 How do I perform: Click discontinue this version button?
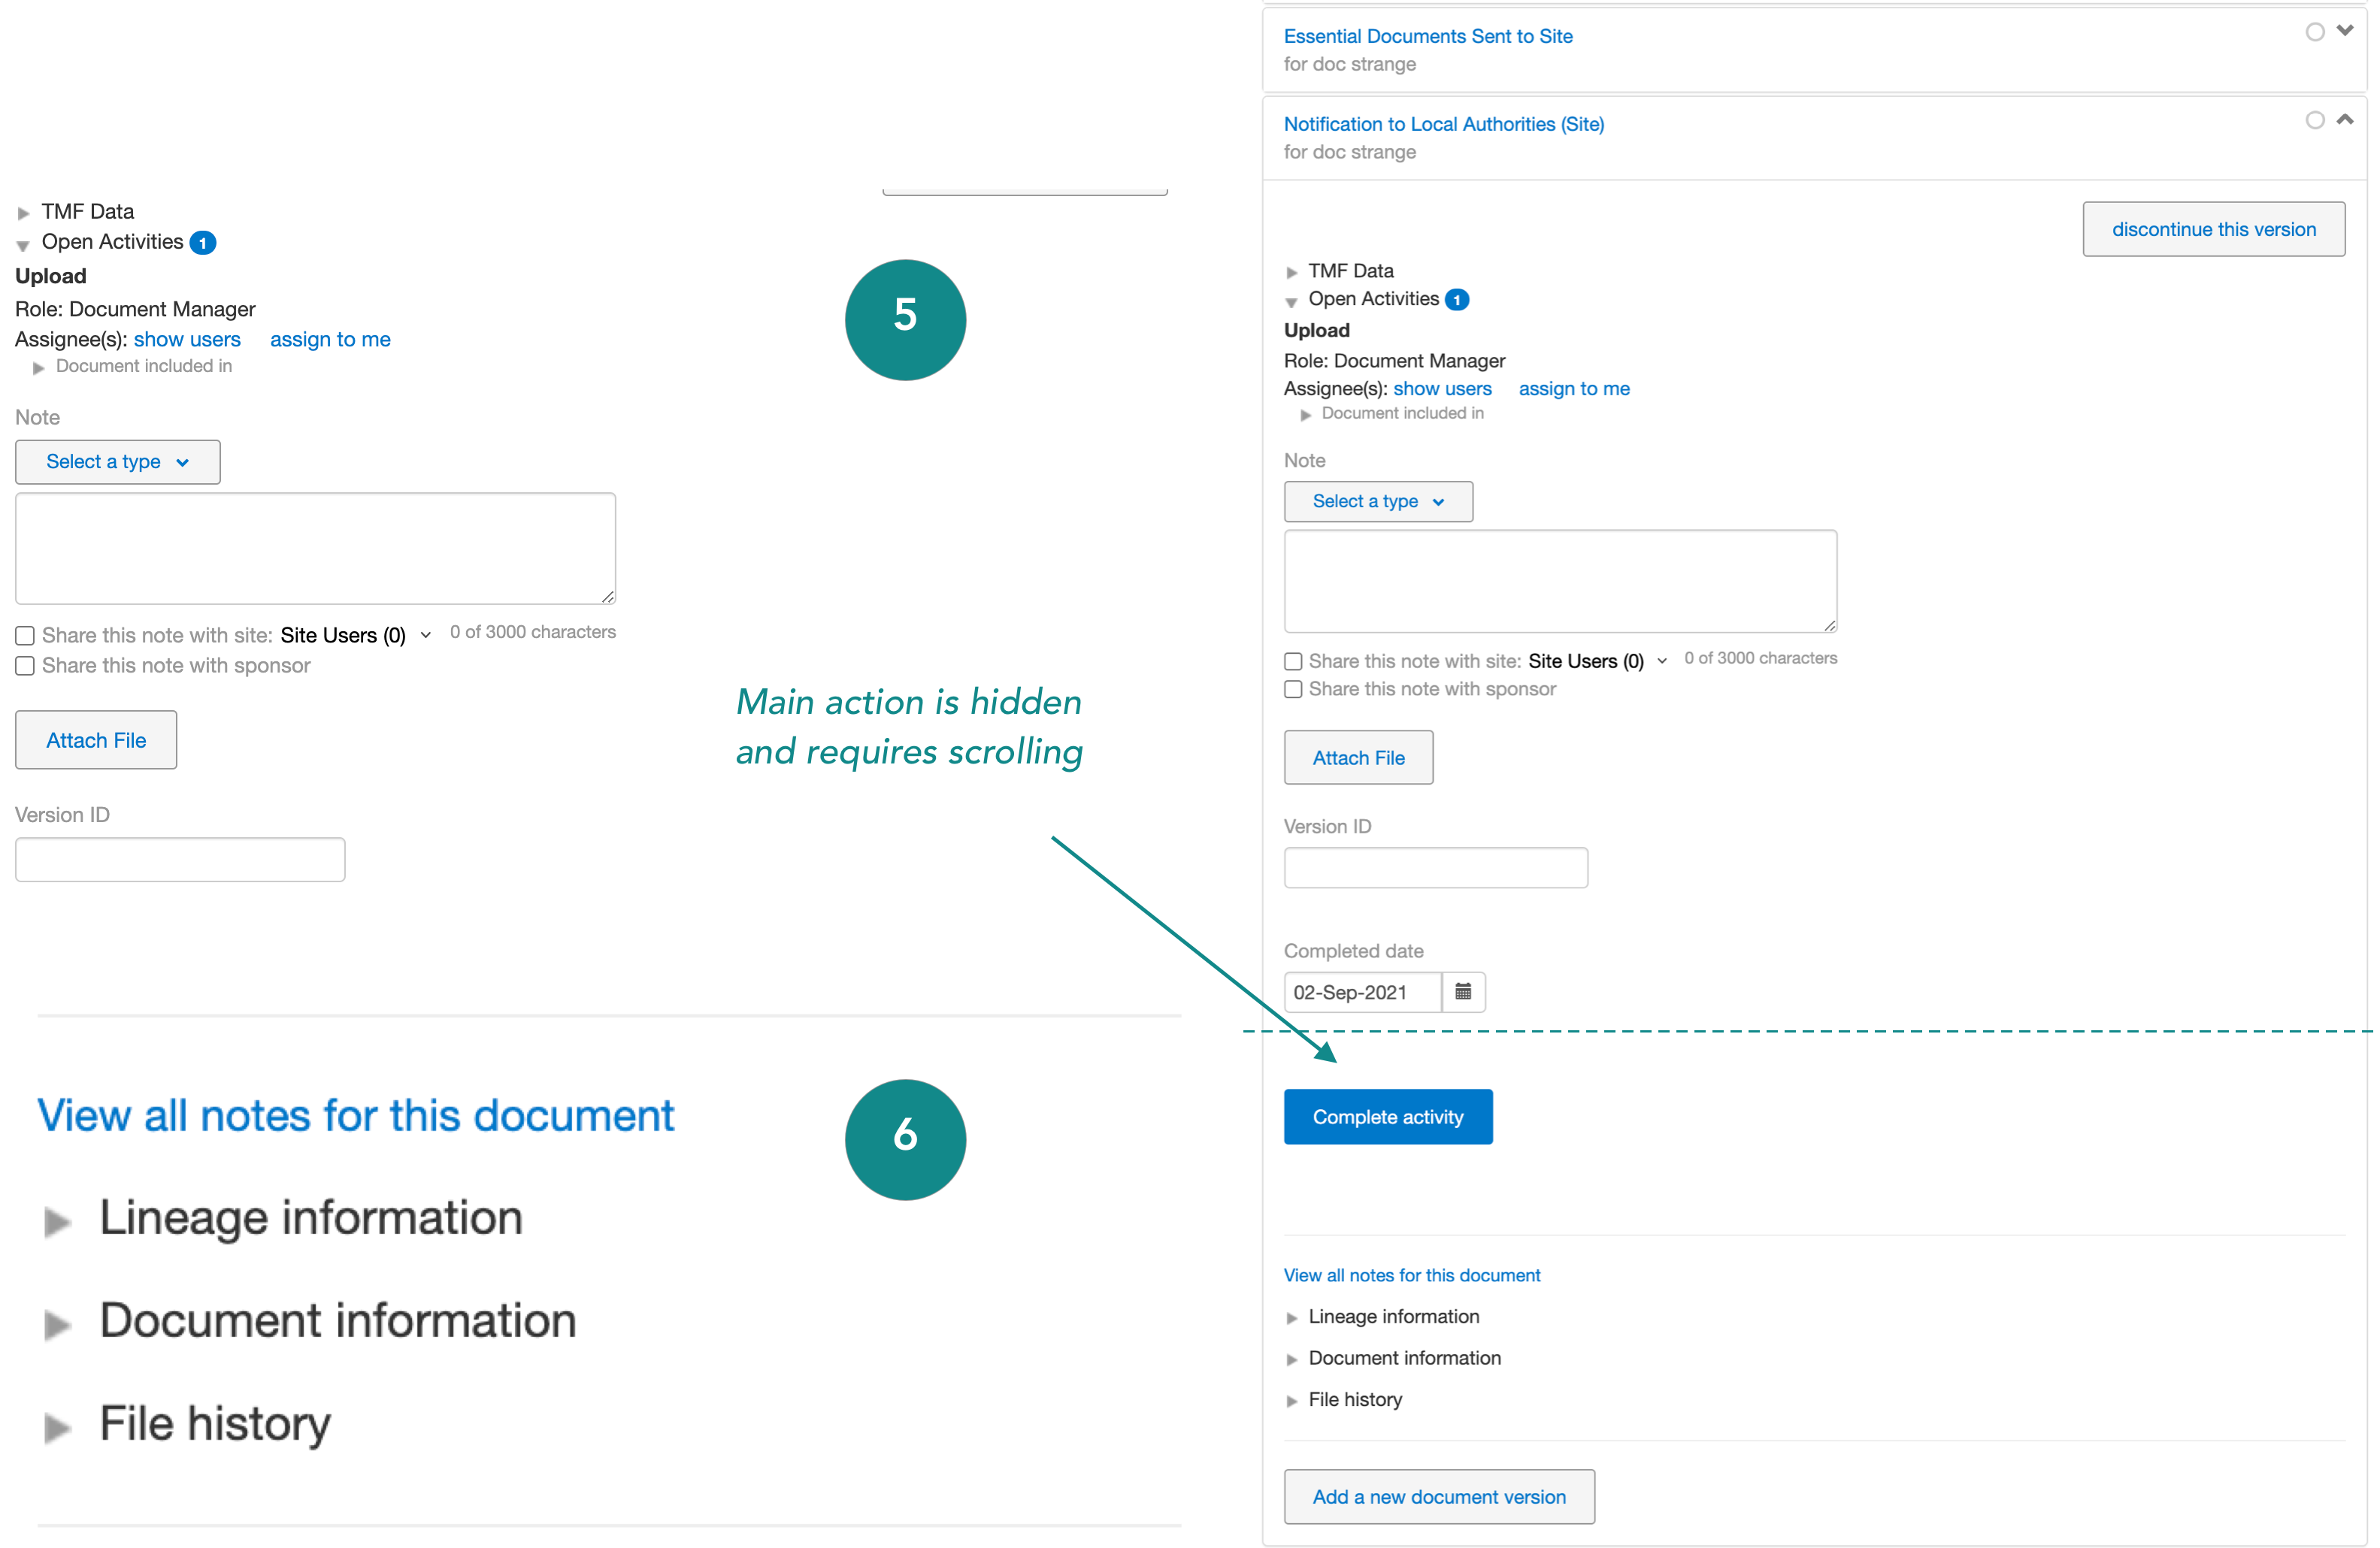[x=2213, y=229]
